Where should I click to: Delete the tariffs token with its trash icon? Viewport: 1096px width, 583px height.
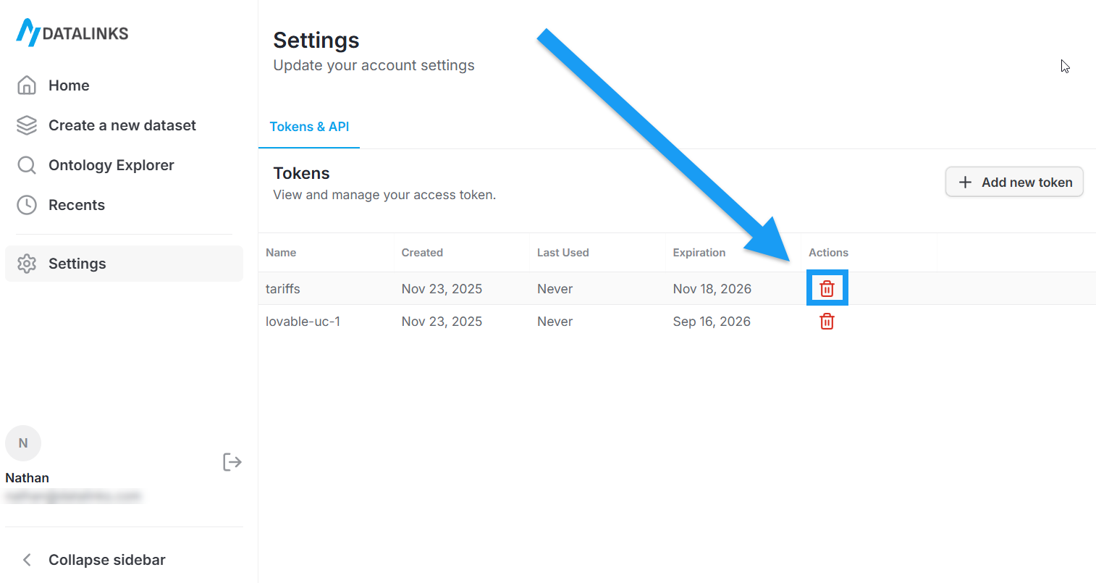tap(827, 288)
